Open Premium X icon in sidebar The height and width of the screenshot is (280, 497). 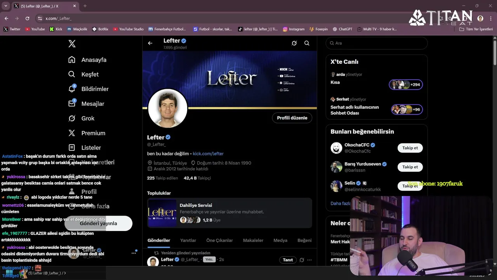[72, 133]
